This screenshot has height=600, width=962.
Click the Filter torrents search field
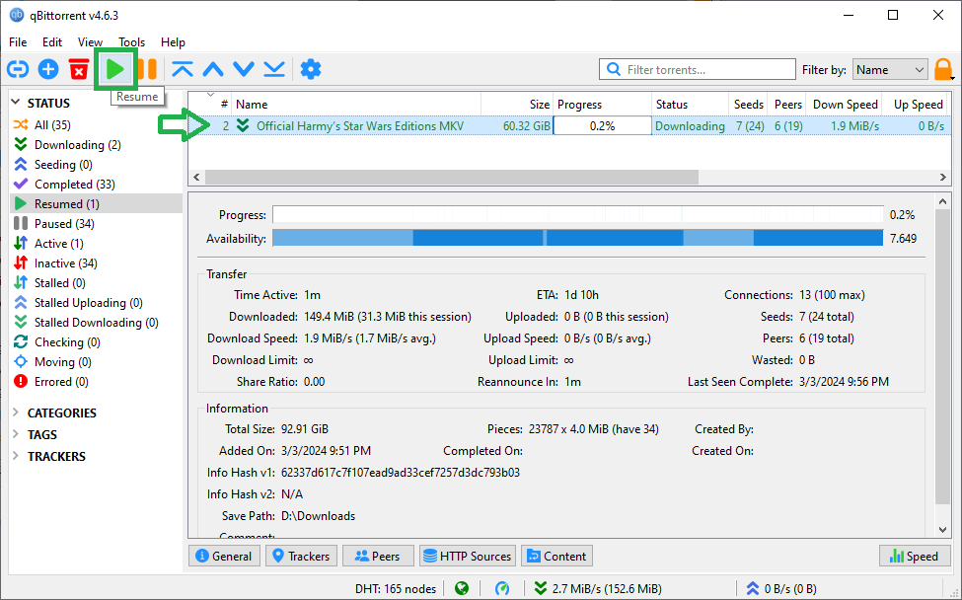698,69
